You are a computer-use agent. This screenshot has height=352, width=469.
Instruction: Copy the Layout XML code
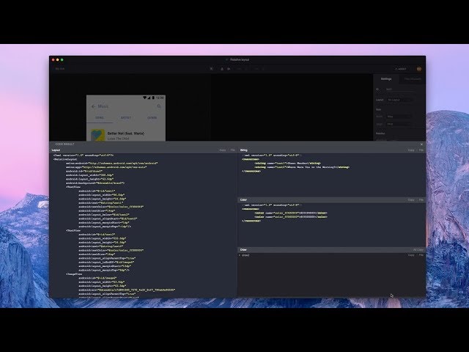pos(223,150)
